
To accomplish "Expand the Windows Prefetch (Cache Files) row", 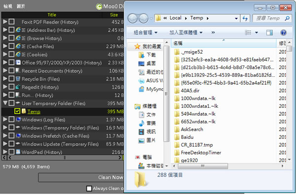I will point(5,135).
